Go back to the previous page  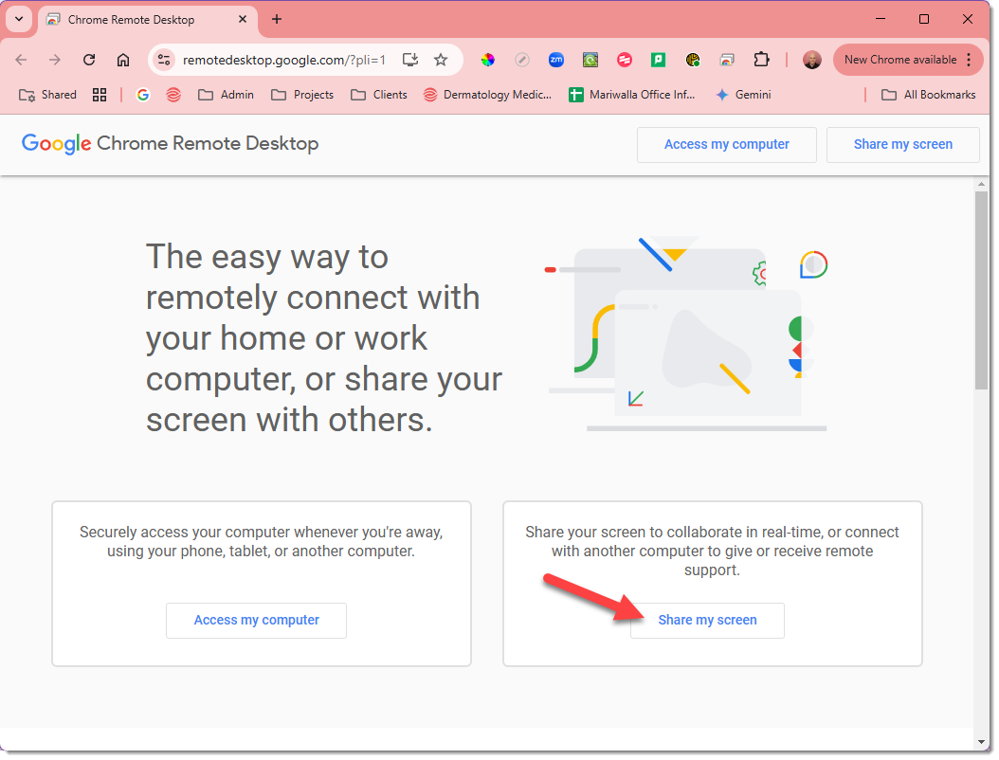[x=21, y=60]
